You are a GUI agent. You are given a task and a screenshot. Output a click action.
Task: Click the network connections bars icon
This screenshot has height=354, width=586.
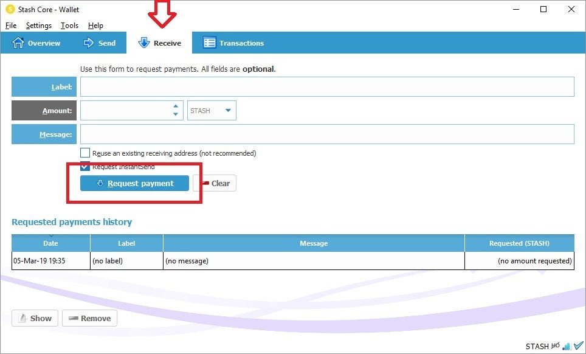(567, 346)
